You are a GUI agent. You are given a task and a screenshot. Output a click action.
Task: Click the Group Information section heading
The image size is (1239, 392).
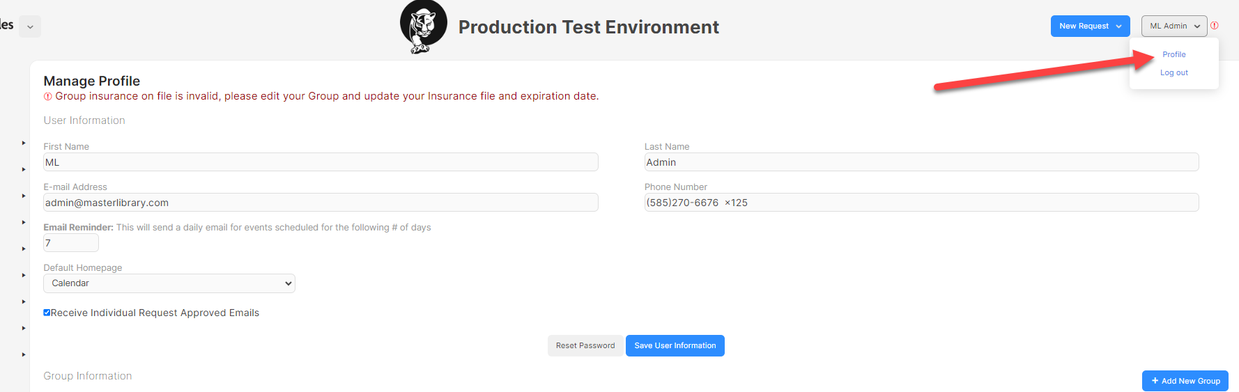point(88,376)
